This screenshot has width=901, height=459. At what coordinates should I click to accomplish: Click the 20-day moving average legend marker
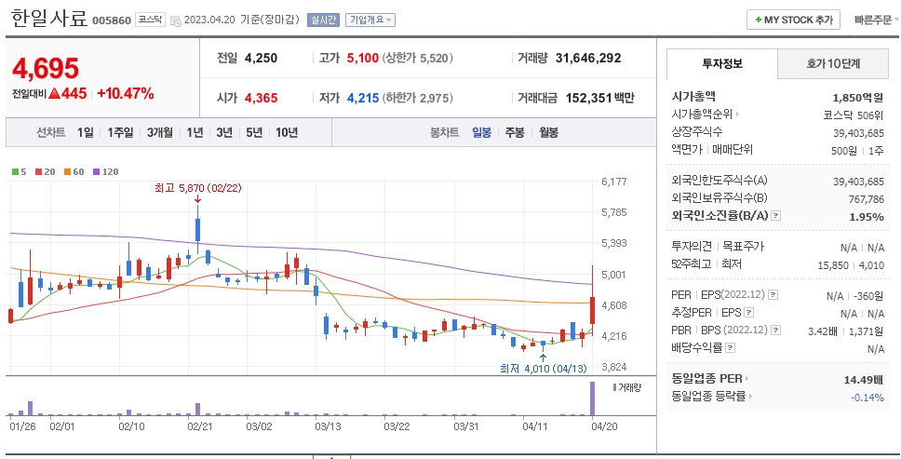(38, 171)
